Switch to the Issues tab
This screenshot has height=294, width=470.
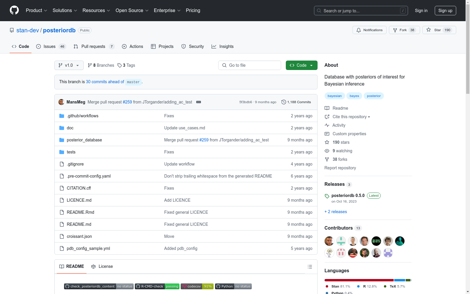click(51, 46)
